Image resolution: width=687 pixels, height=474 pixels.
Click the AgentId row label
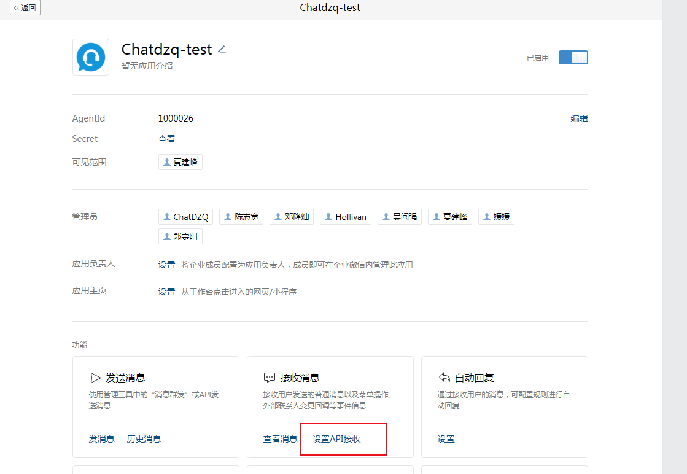(88, 118)
